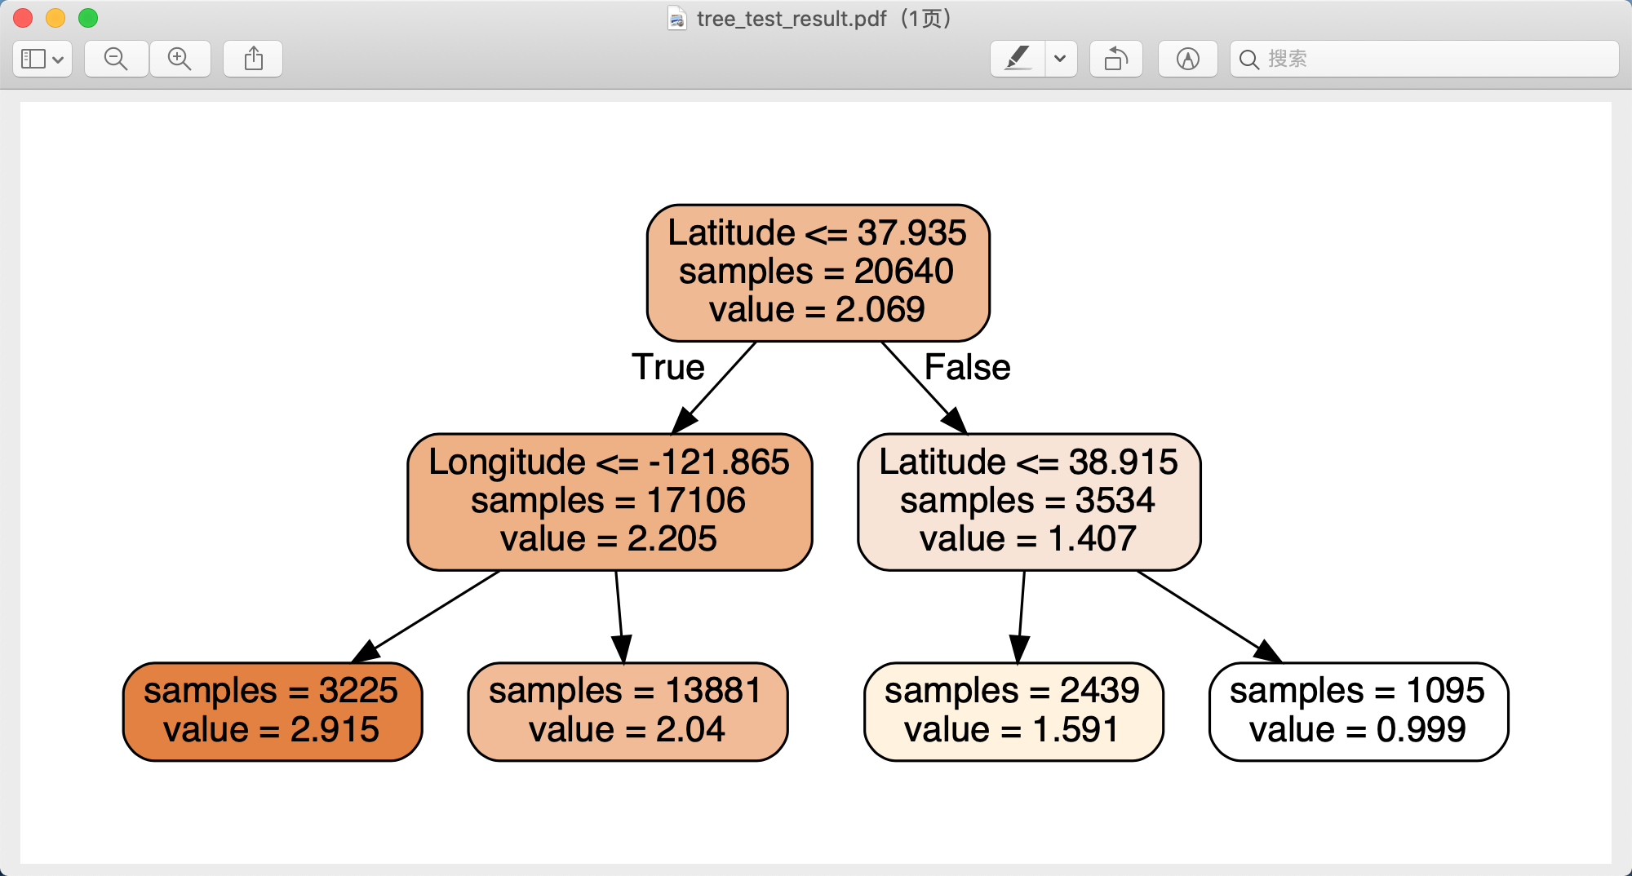The width and height of the screenshot is (1632, 876).
Task: Select the highlight pen tool
Action: pyautogui.click(x=1018, y=59)
